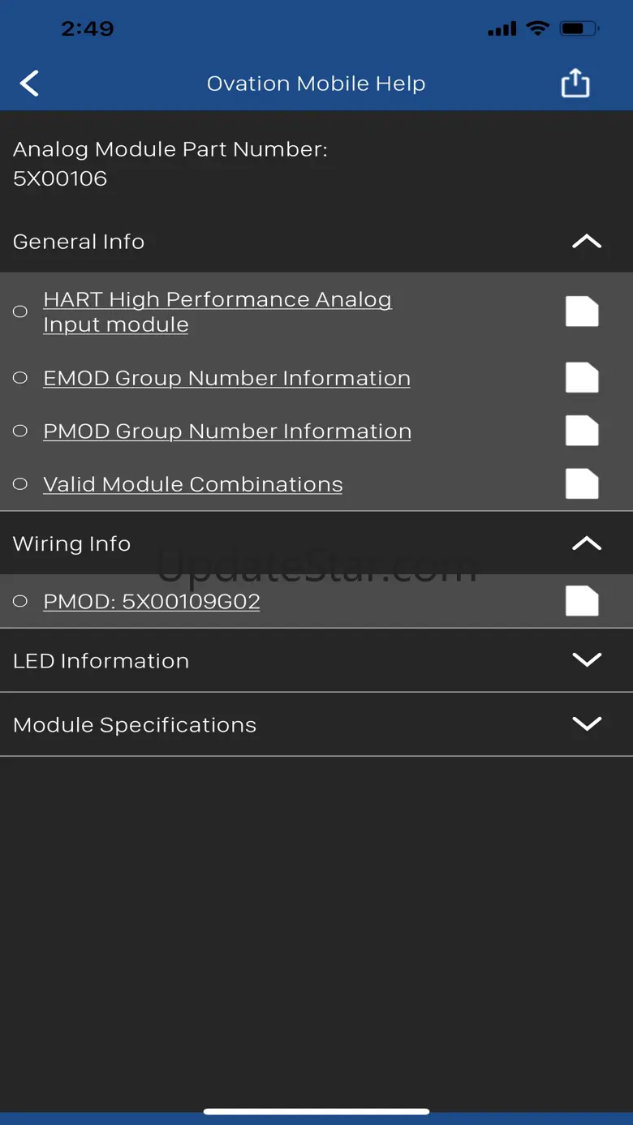Tap document icon next to PMOD: 5X00109G02

(x=582, y=601)
